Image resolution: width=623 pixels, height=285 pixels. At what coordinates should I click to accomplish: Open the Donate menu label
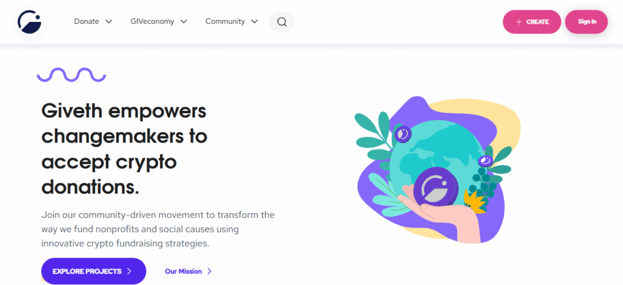(x=86, y=21)
